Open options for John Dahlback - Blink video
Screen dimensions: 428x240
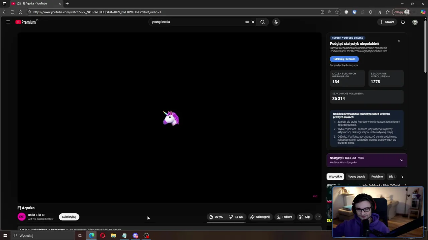tap(406, 185)
